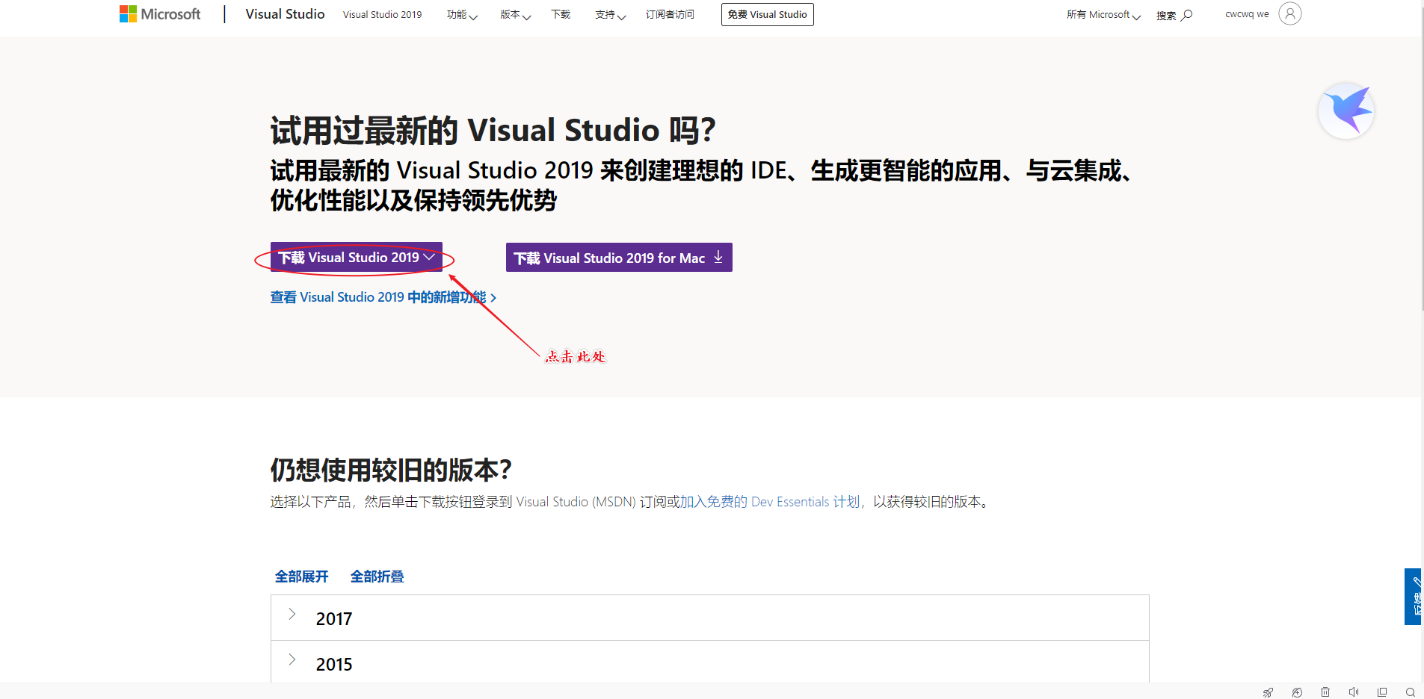The width and height of the screenshot is (1424, 699).
Task: Click the 免费 Visual Studio button
Action: [768, 14]
